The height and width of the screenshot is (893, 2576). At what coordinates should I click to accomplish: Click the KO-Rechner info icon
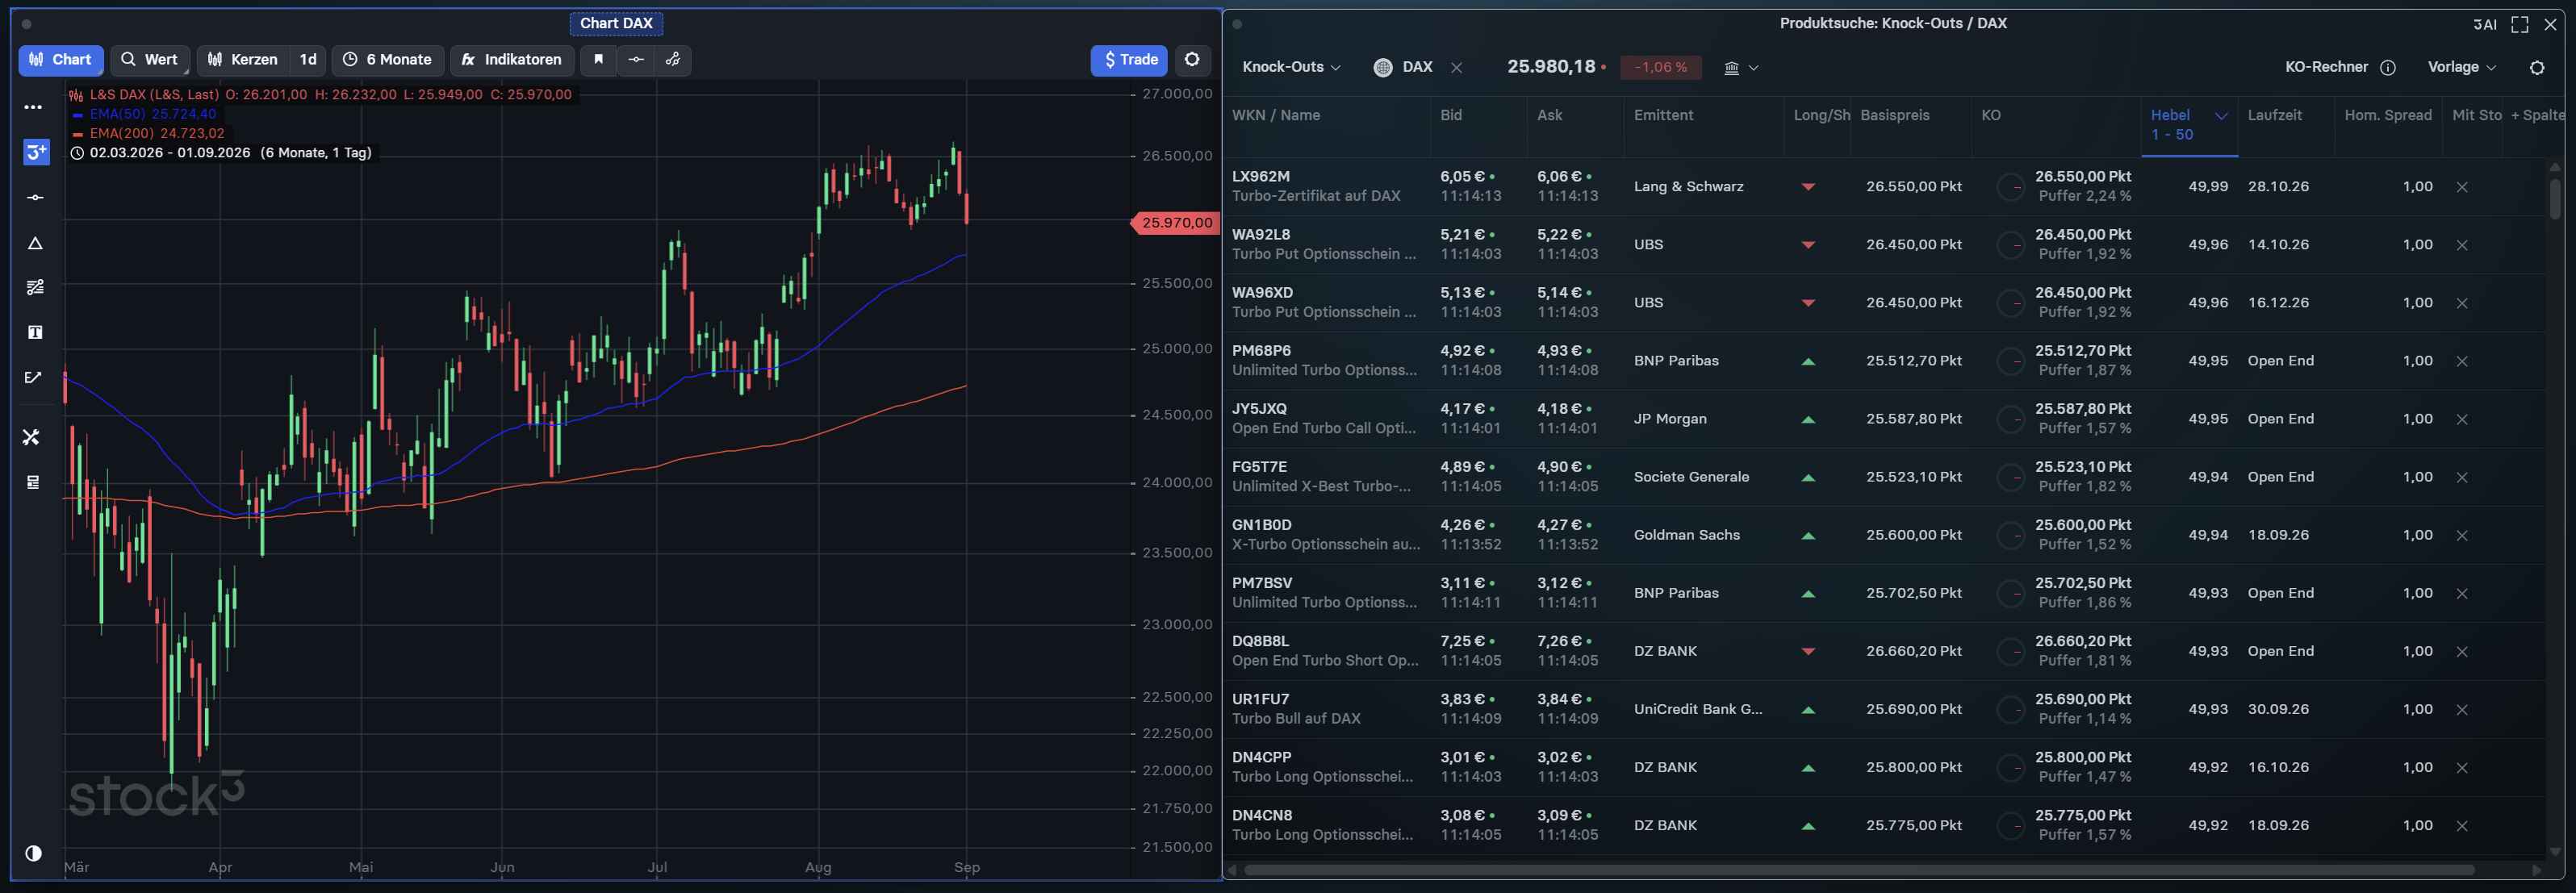[2388, 68]
